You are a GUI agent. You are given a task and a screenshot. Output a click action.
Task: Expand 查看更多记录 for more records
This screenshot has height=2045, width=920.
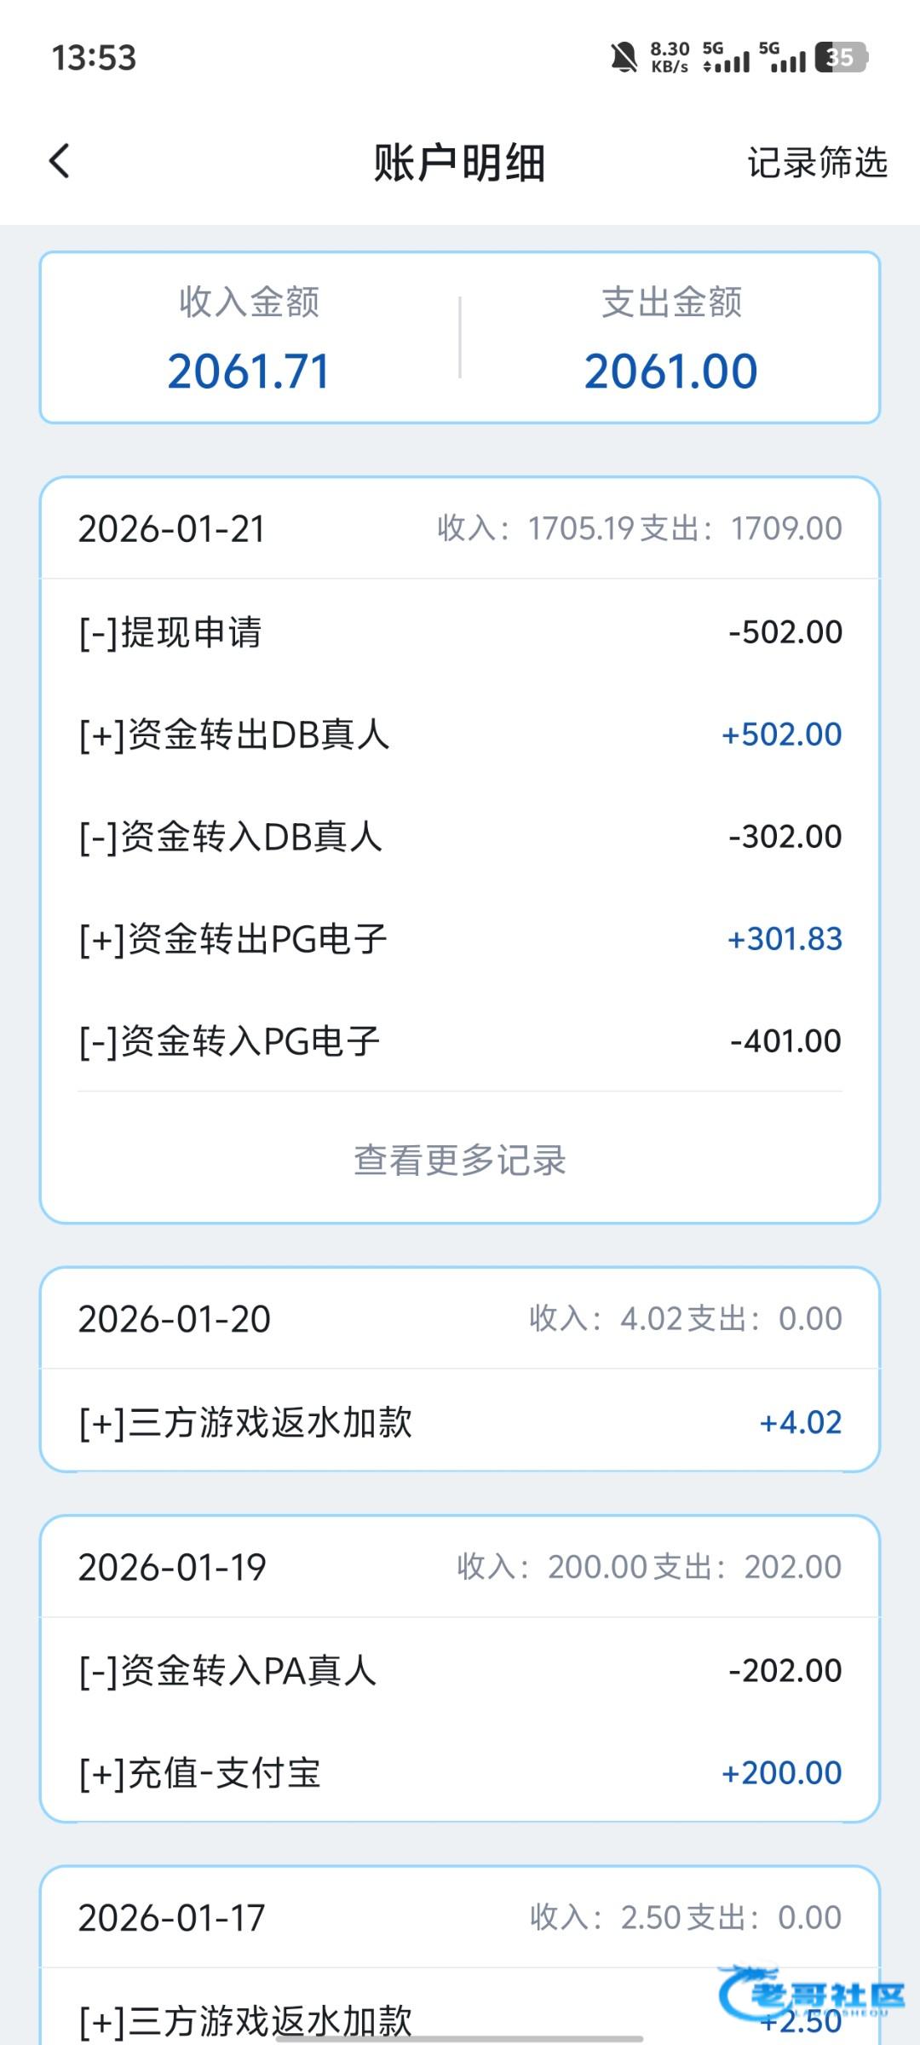[x=460, y=1160]
